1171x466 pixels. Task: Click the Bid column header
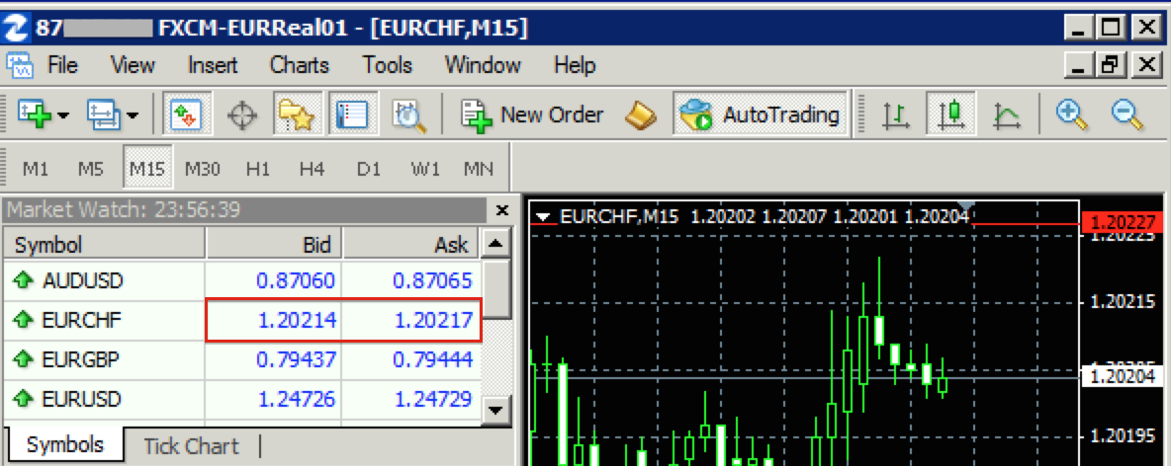pyautogui.click(x=274, y=245)
